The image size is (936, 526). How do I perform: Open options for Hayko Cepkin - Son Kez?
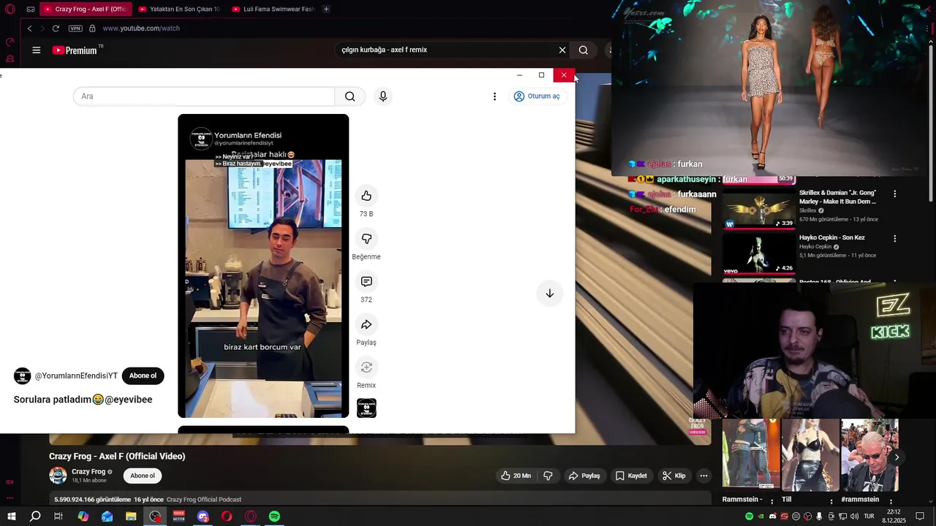[x=894, y=239]
